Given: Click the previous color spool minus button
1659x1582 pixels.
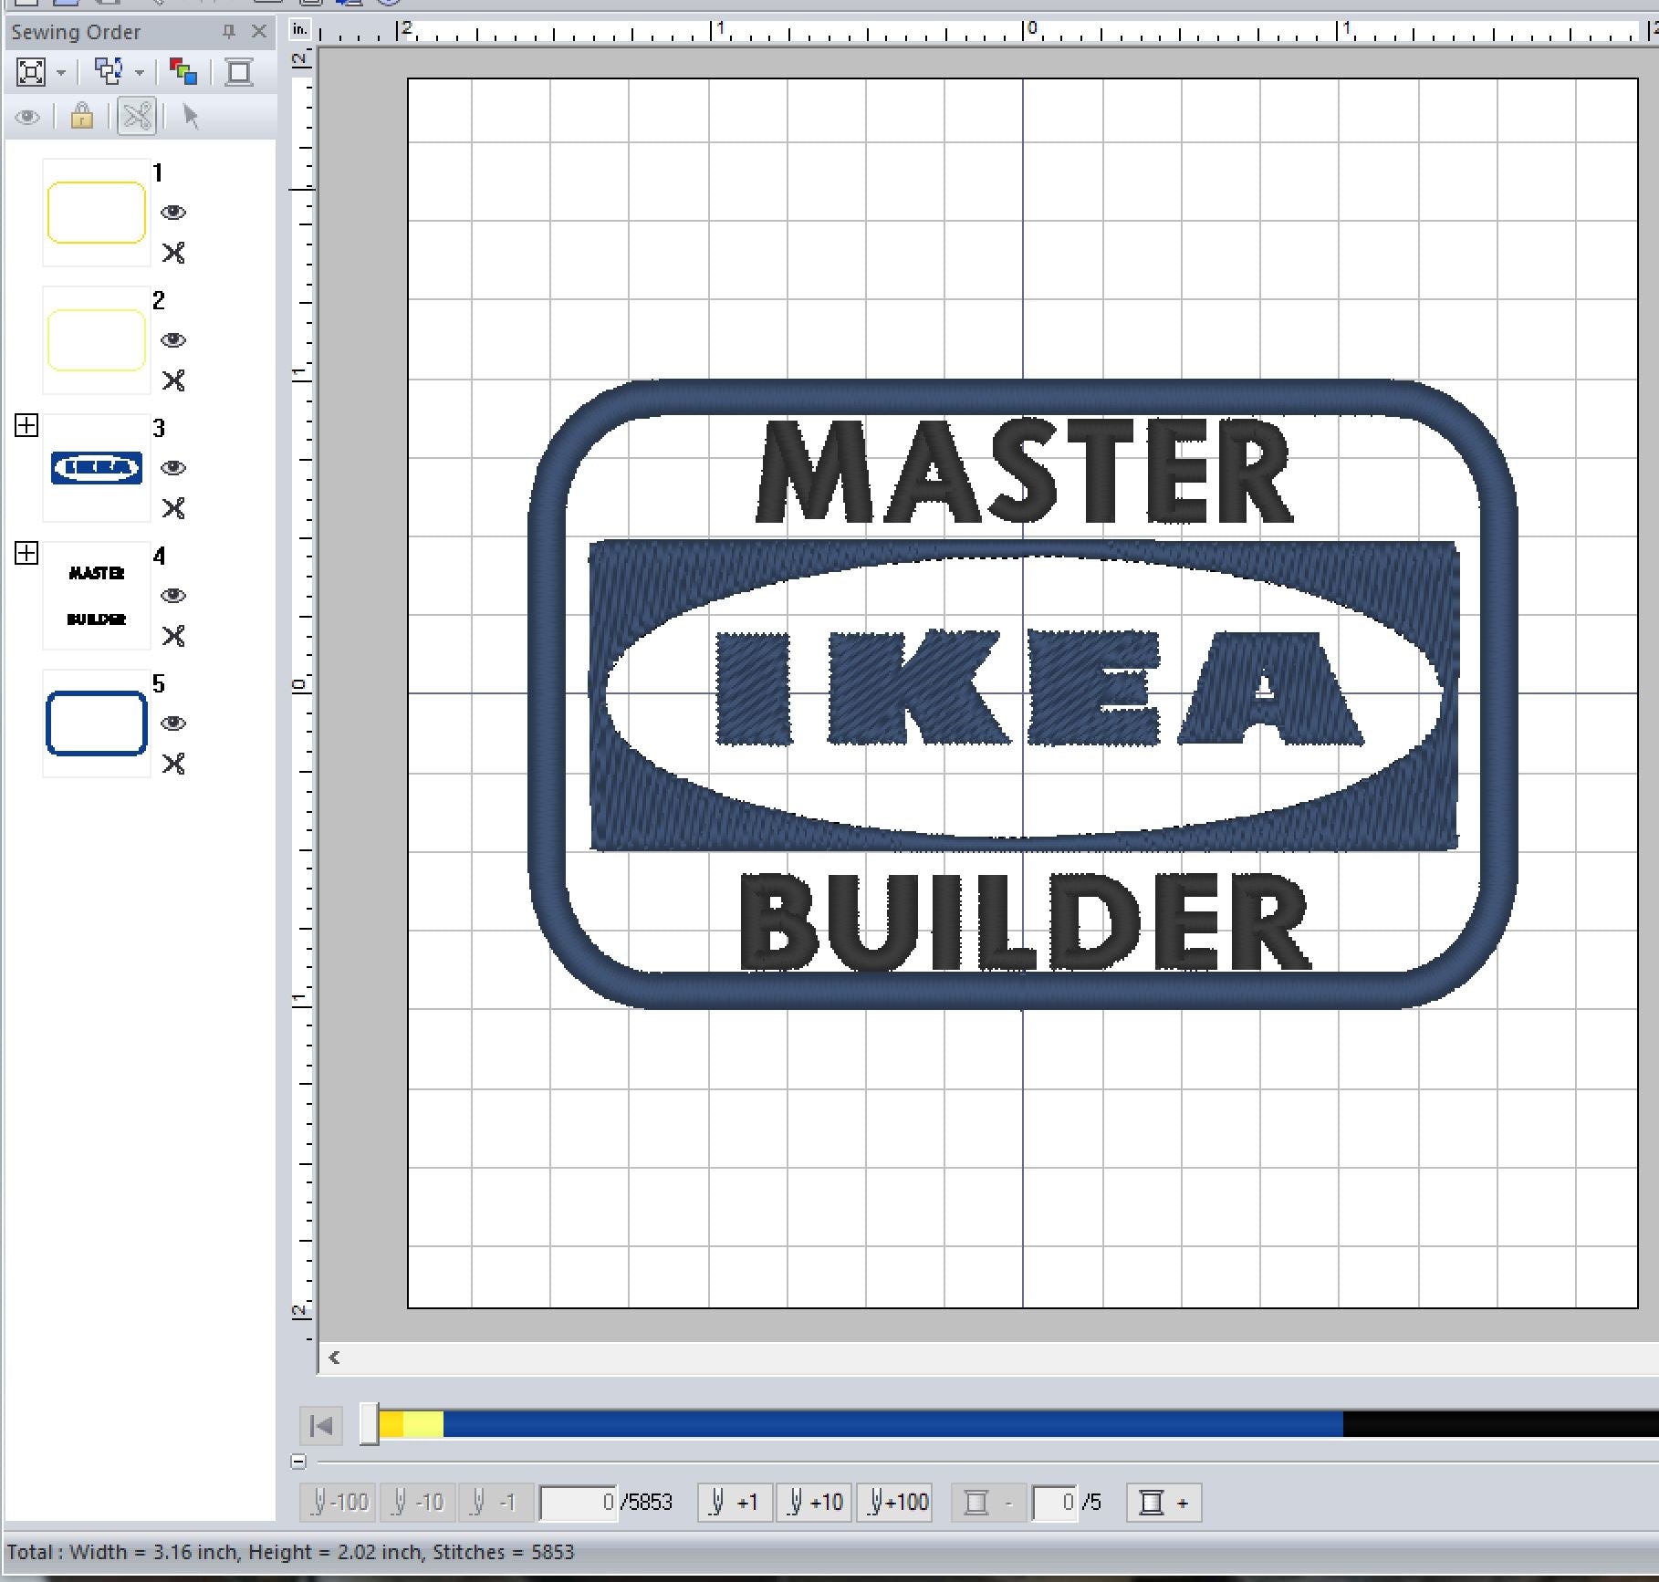Looking at the screenshot, I should click(x=989, y=1502).
